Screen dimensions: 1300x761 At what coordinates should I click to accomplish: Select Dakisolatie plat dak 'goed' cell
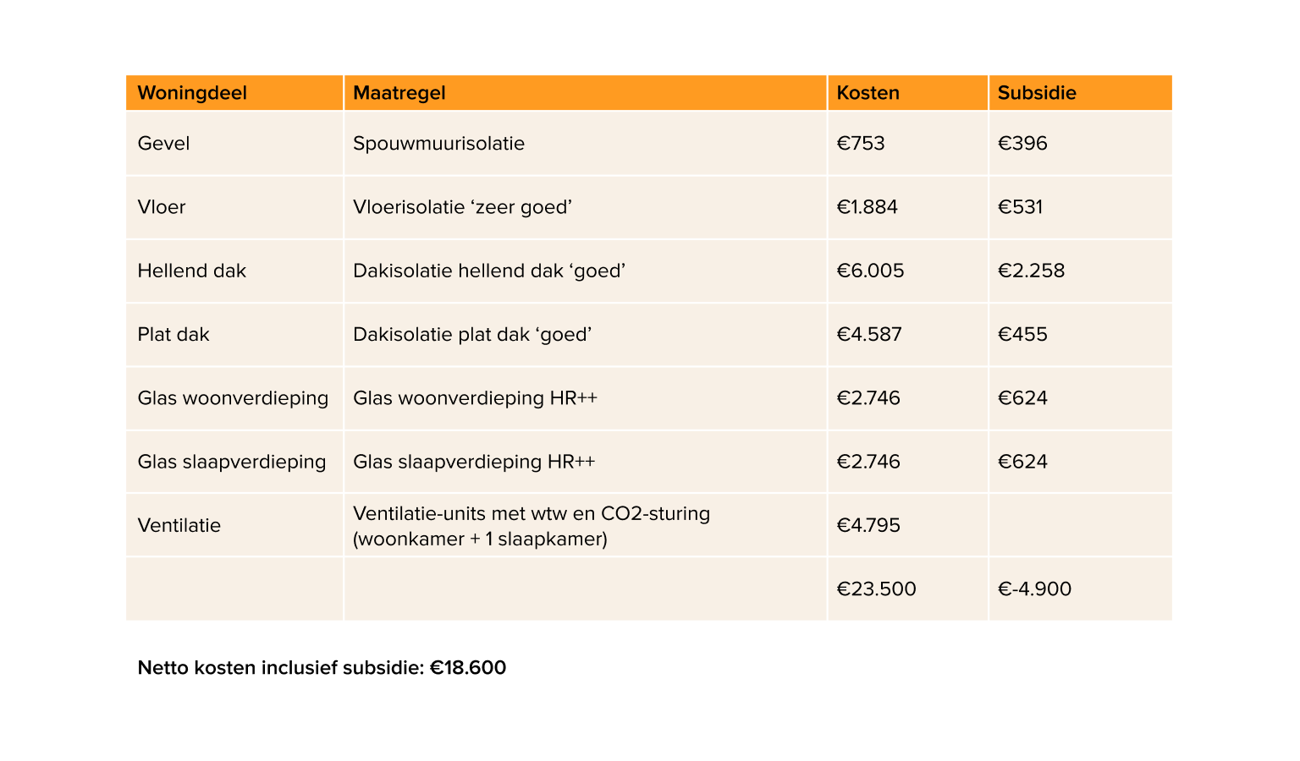[472, 334]
